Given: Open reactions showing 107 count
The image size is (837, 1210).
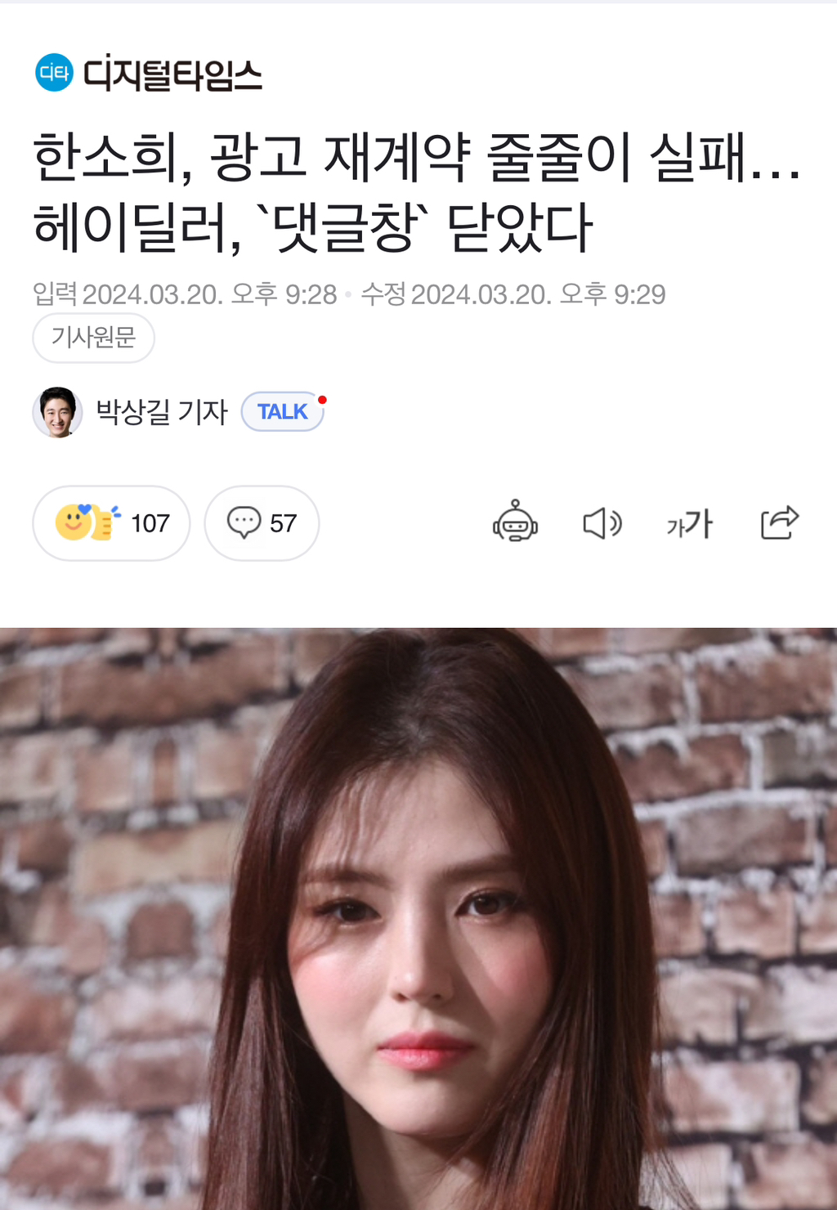Looking at the screenshot, I should click(111, 523).
